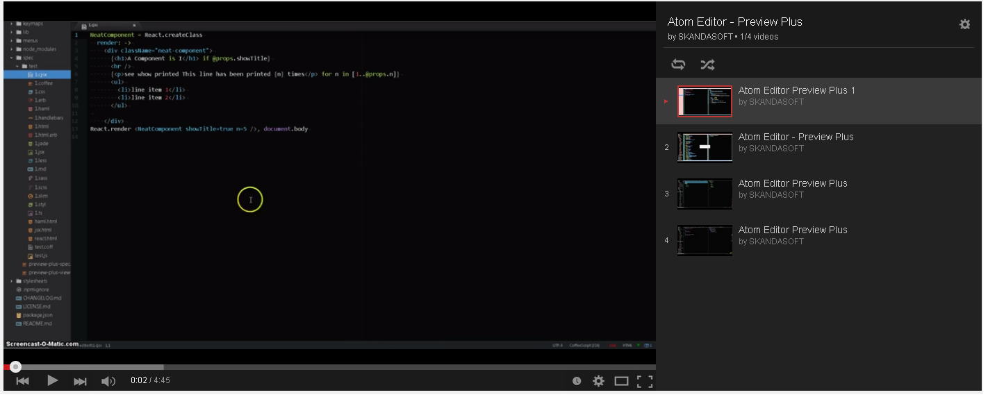
Task: Open playlist settings gear icon
Action: (x=964, y=24)
